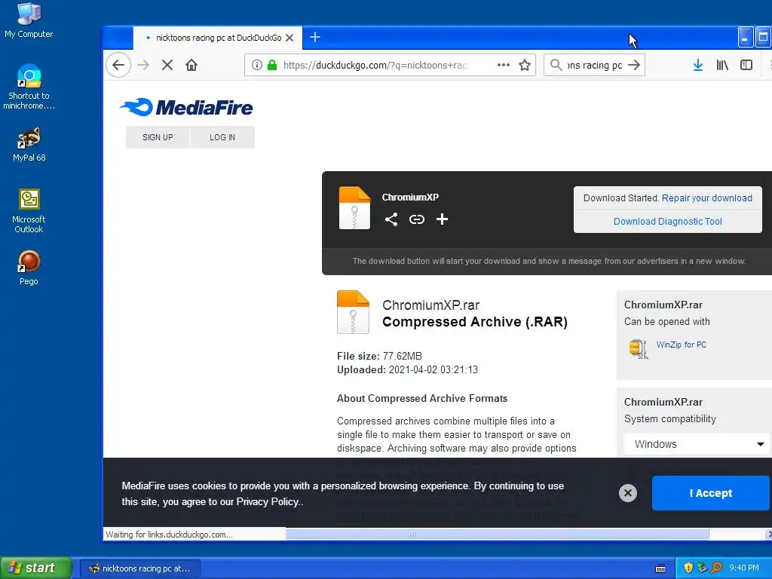Click the search box containing racing pc
The width and height of the screenshot is (772, 579).
[594, 65]
